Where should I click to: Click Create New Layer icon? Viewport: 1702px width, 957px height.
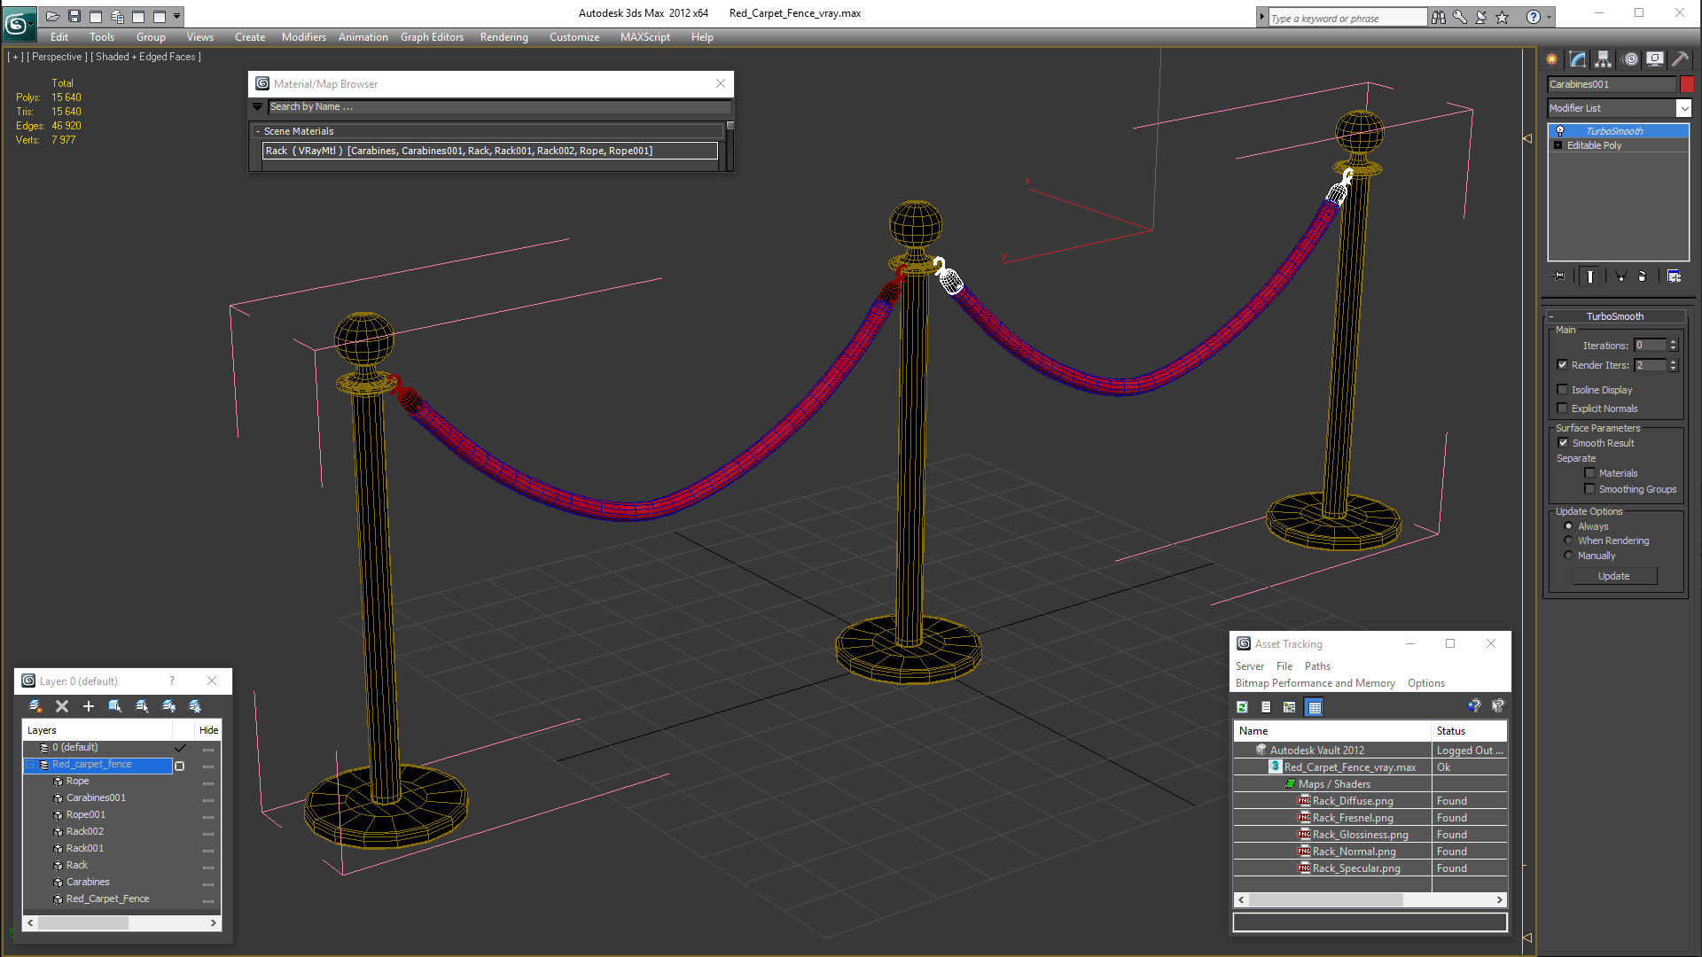(35, 706)
